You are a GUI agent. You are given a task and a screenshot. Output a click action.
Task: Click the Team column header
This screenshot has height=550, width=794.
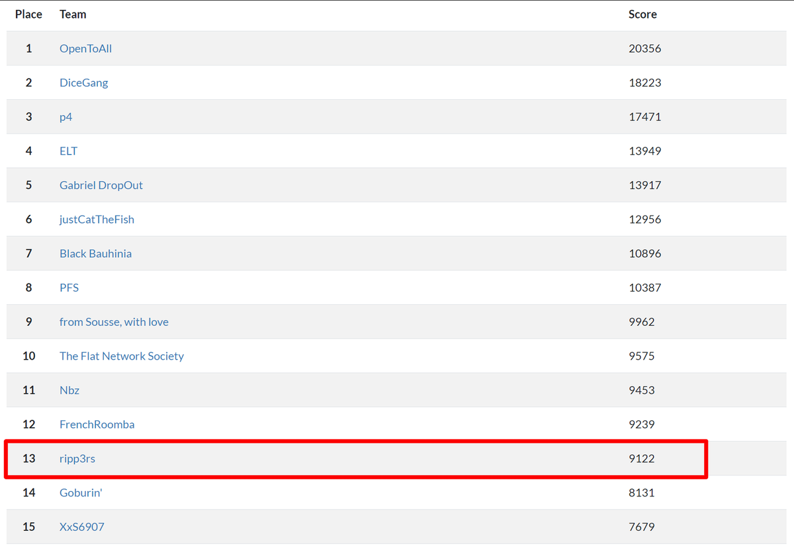click(73, 14)
